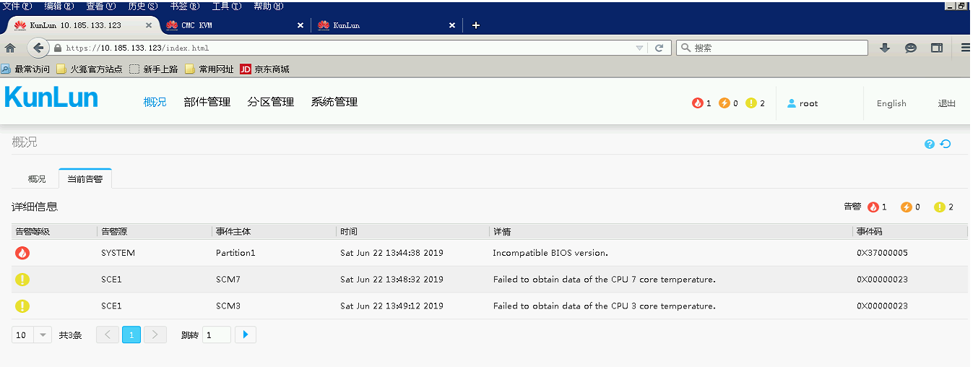978x367 pixels.
Task: Click the major alarm orange icon in header
Action: coord(724,103)
